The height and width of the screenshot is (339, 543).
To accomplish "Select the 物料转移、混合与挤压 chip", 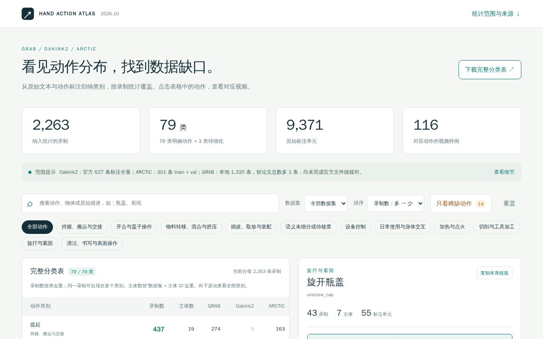I will click(191, 227).
